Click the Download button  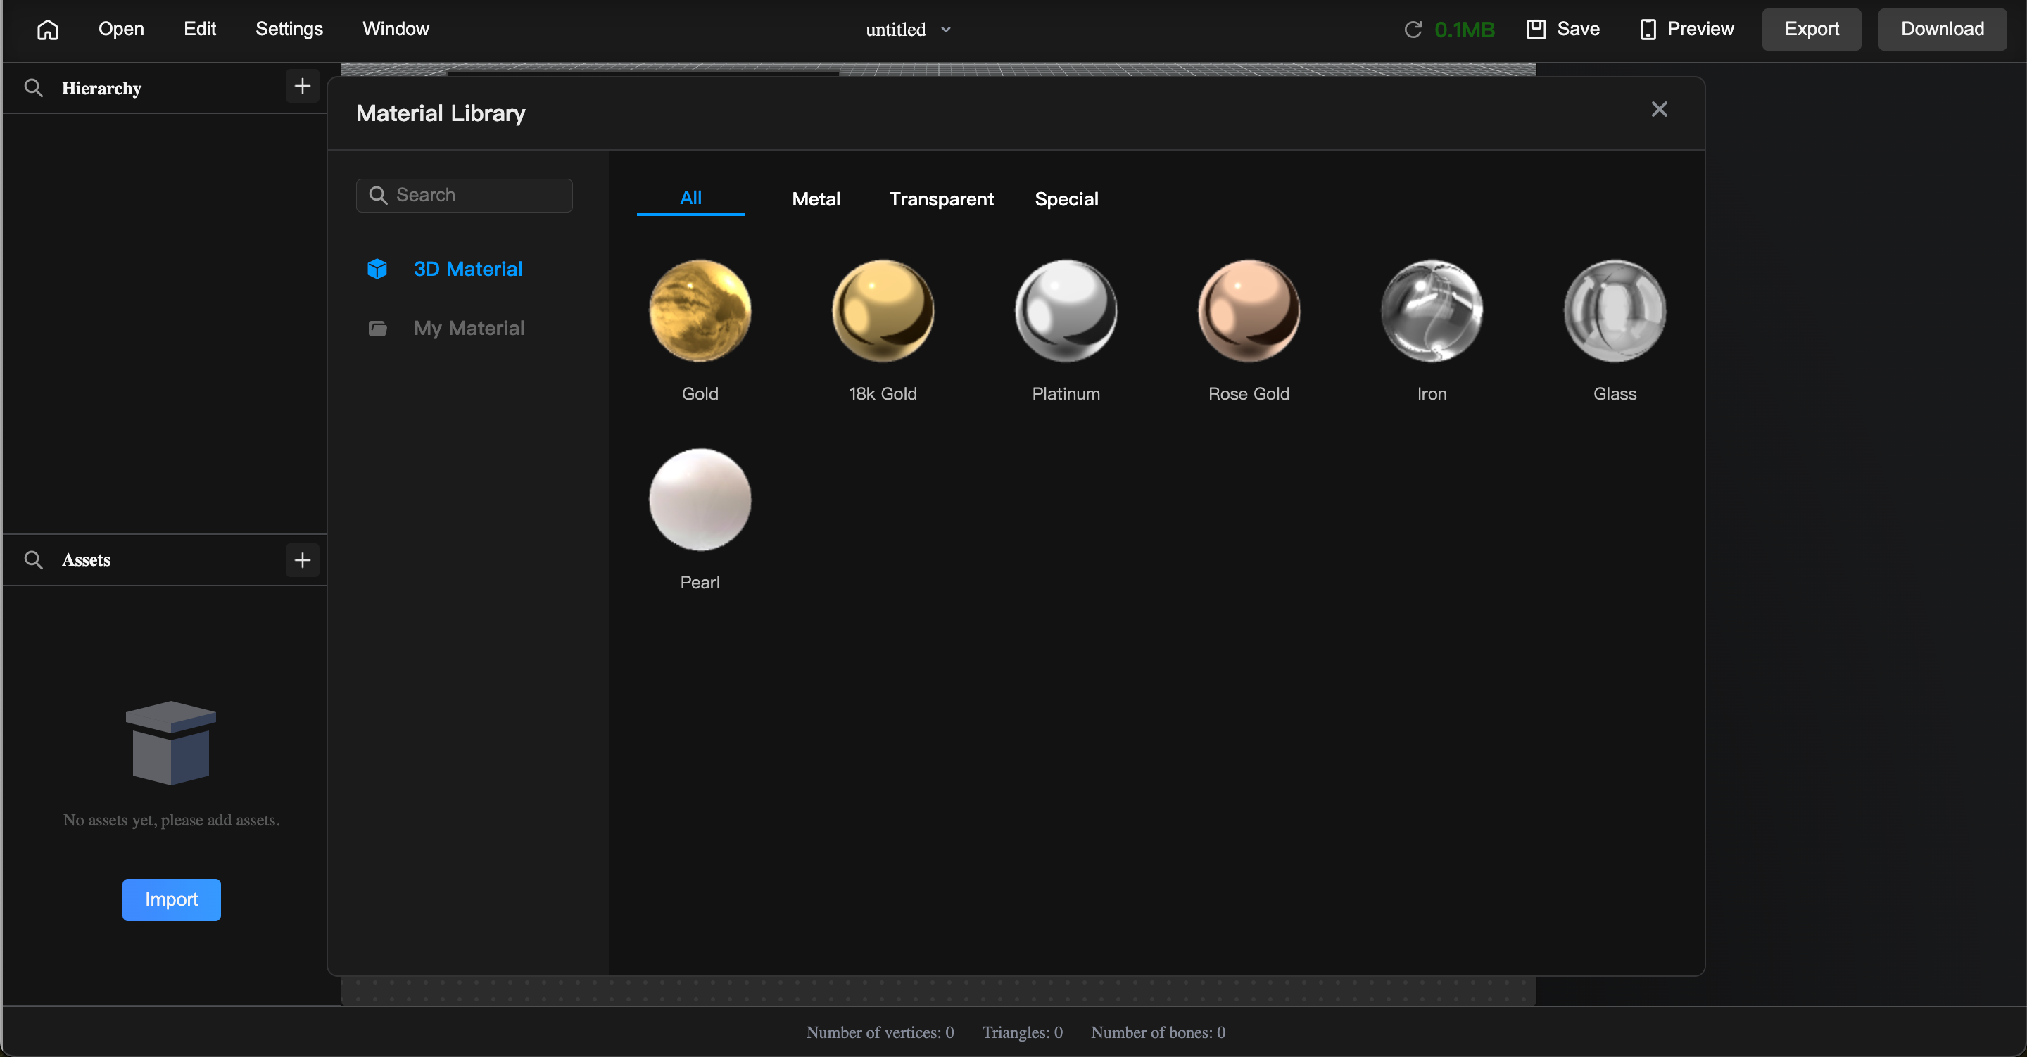click(x=1942, y=29)
